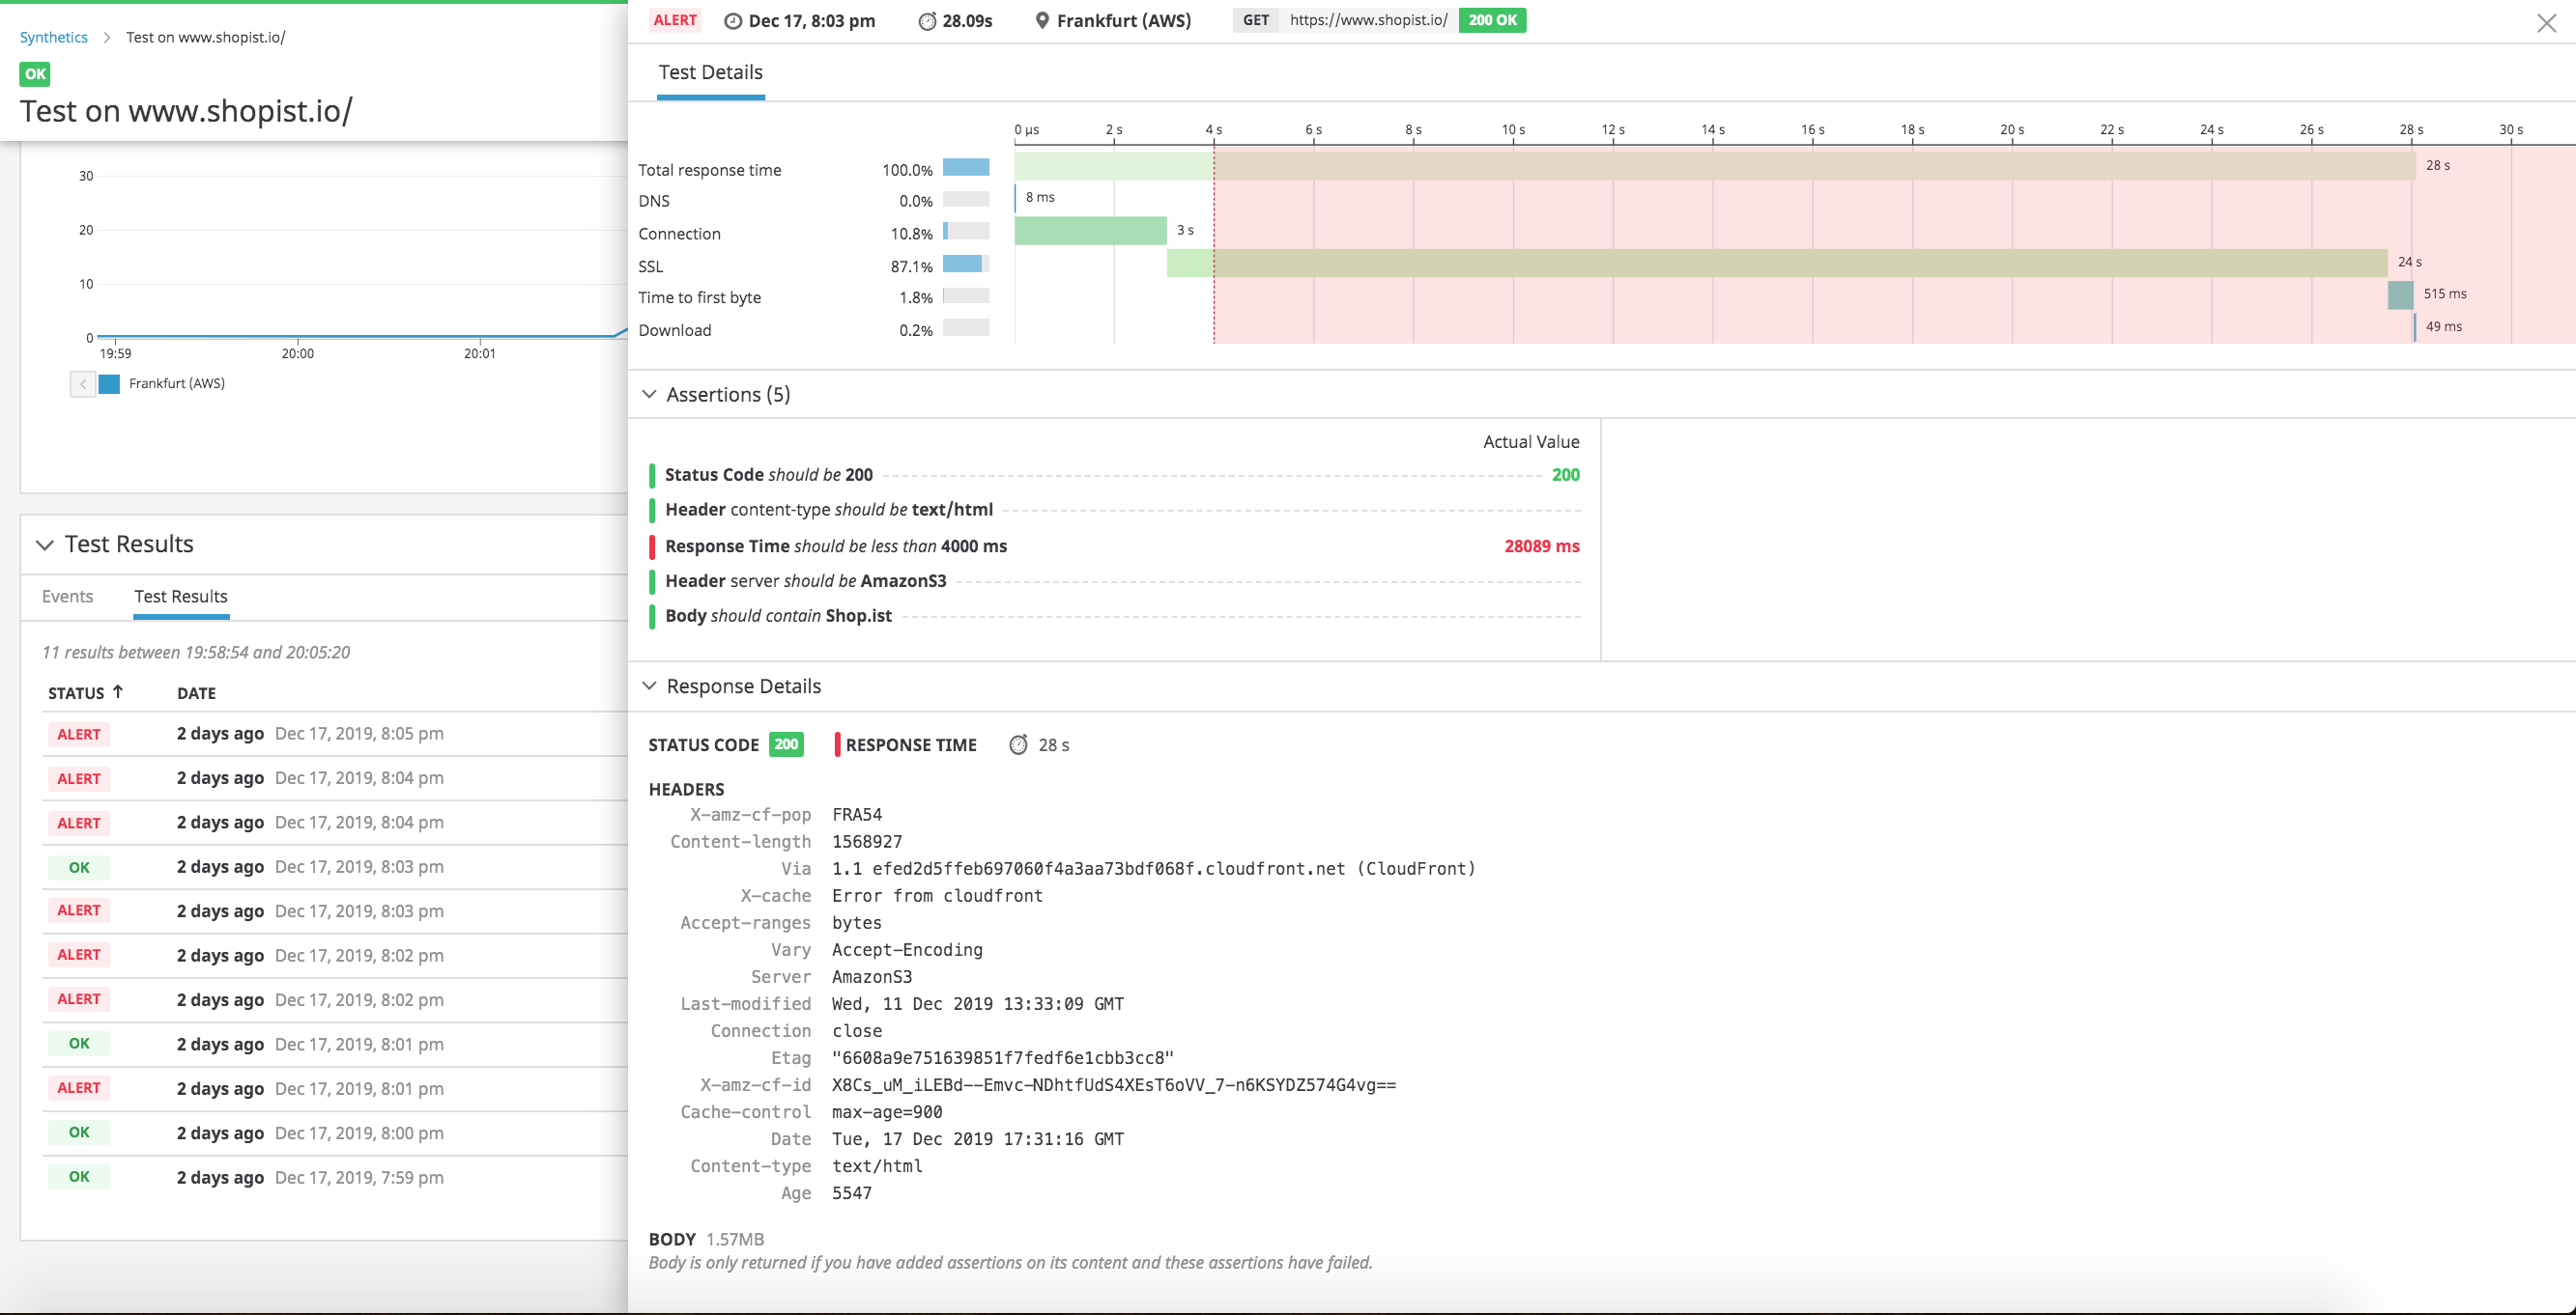Click the ALERT badge in the panel header
Image resolution: width=2576 pixels, height=1315 pixels.
pos(675,20)
